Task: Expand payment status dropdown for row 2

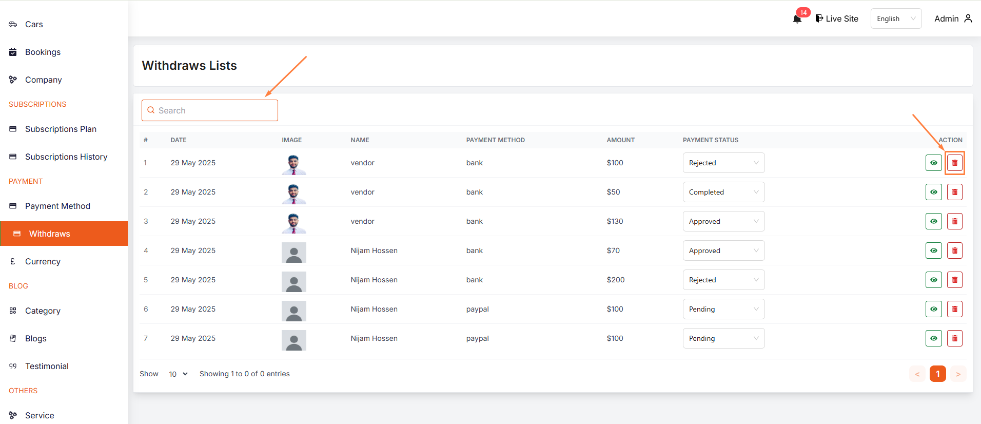Action: (723, 192)
